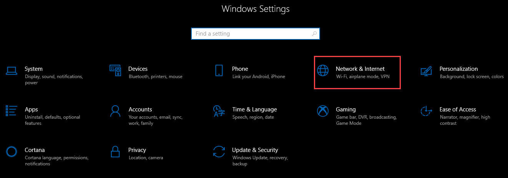
Task: Open the Ease of Access icon
Action: [427, 111]
